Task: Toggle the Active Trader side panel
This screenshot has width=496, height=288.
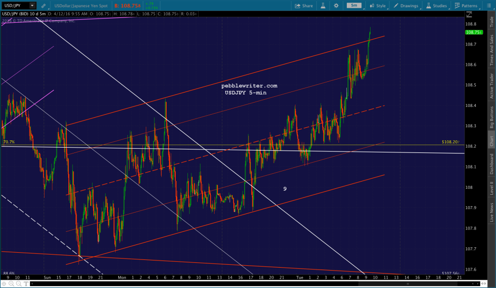Action: [x=492, y=86]
